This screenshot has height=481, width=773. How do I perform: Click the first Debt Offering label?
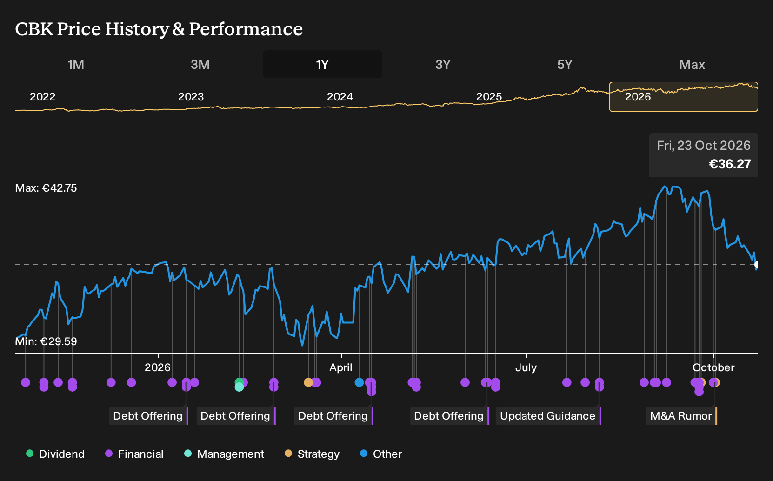pyautogui.click(x=148, y=416)
